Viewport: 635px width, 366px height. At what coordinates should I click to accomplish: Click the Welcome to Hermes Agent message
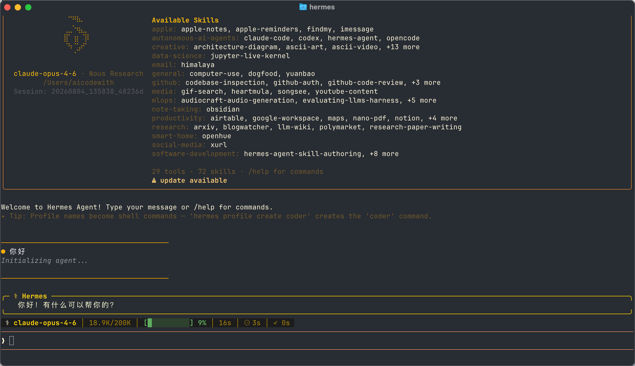pos(137,207)
